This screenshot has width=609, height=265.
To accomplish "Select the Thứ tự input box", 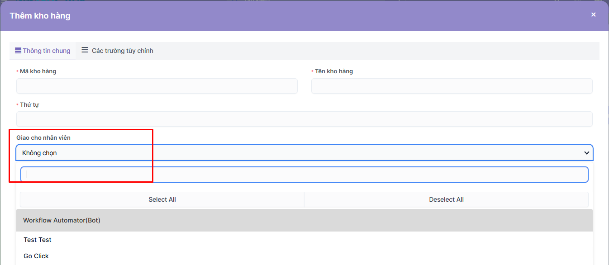I will (304, 119).
